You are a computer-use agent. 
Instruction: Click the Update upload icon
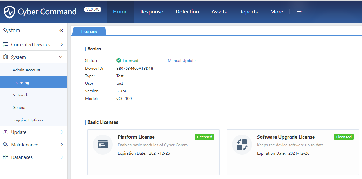(6, 132)
